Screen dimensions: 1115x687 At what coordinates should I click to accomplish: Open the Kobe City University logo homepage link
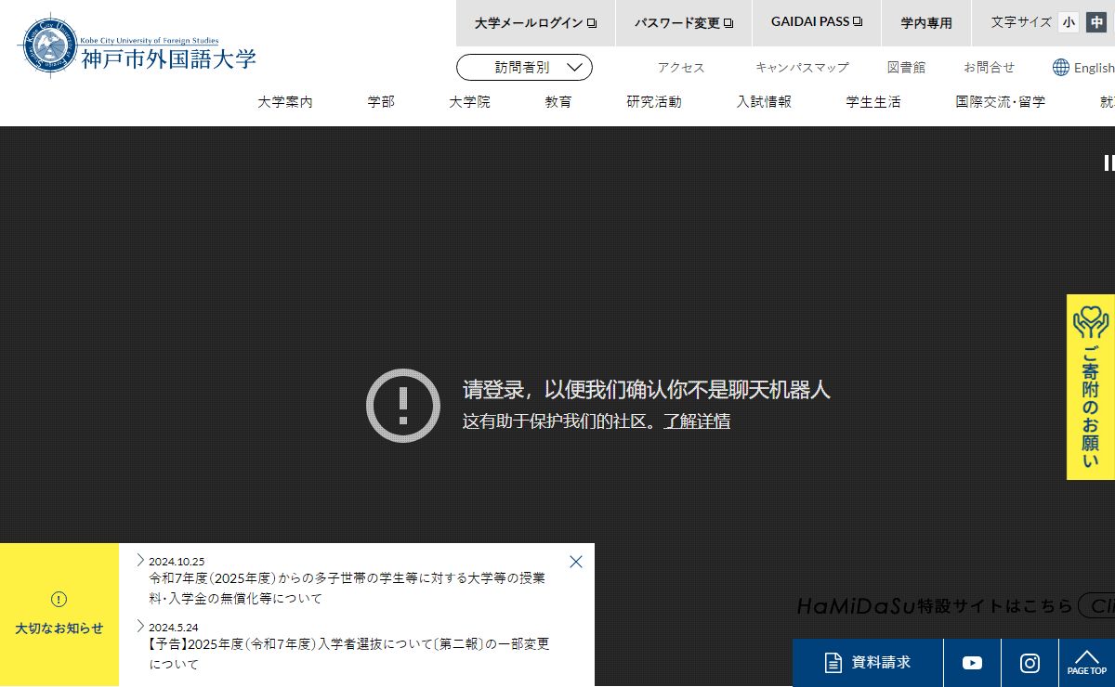(x=138, y=45)
